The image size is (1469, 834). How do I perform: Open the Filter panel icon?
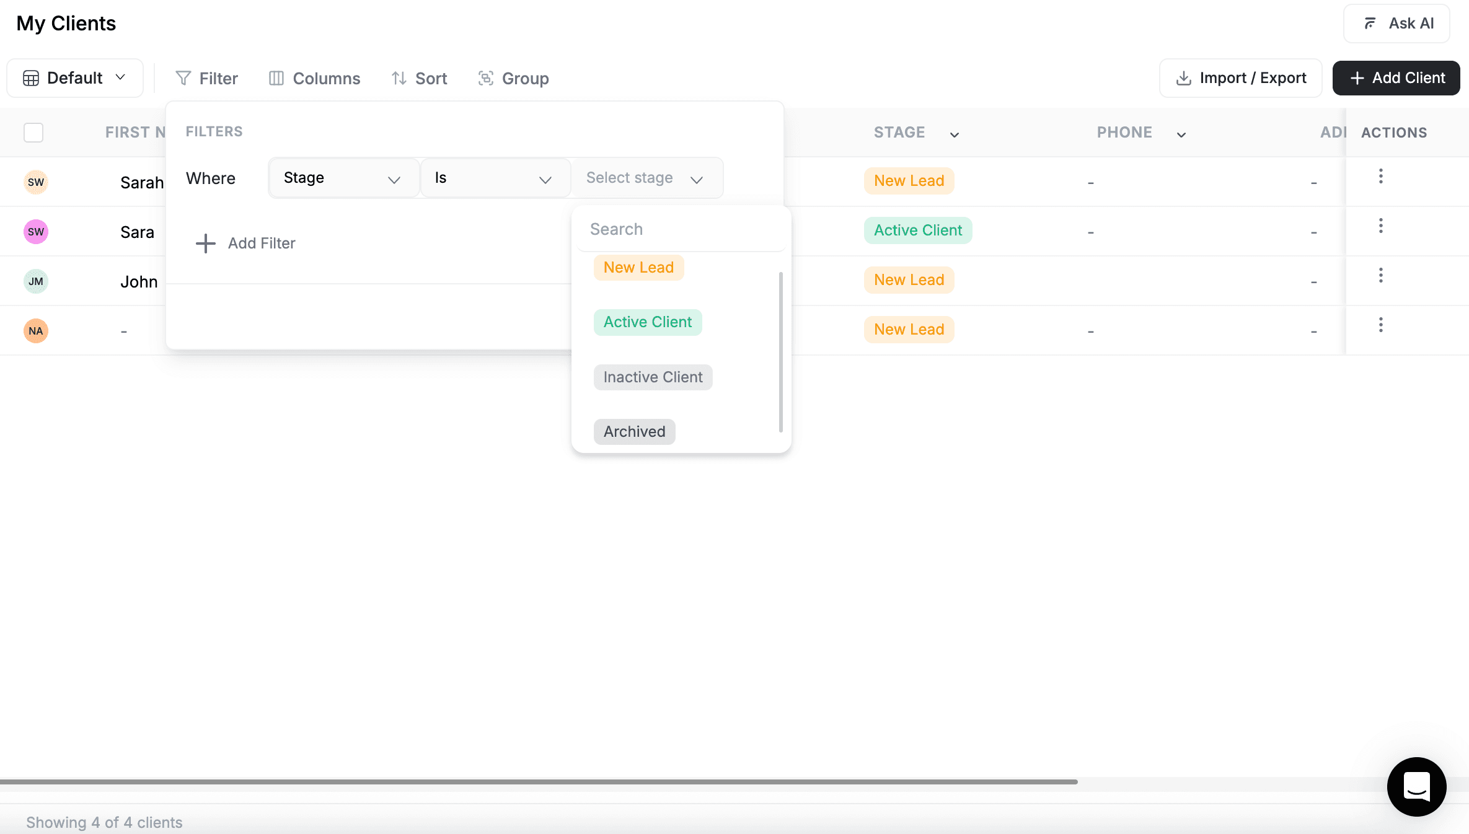coord(183,78)
